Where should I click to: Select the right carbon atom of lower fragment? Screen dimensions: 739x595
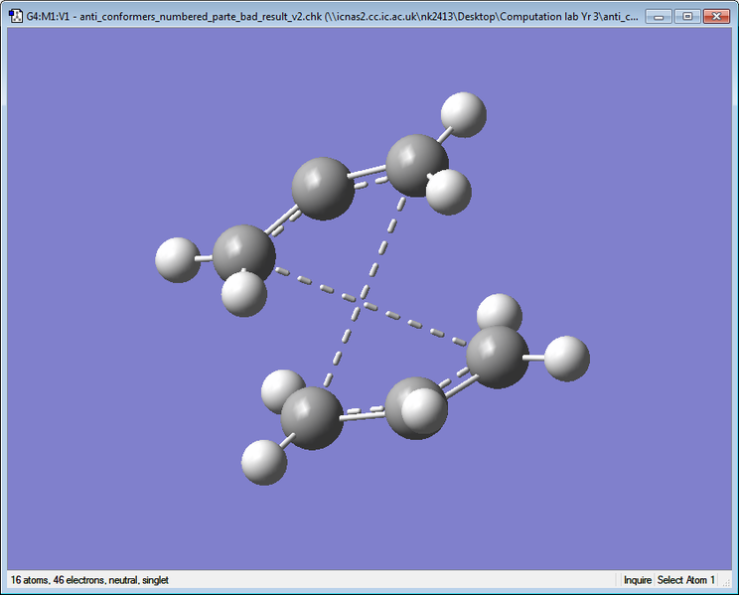(498, 358)
